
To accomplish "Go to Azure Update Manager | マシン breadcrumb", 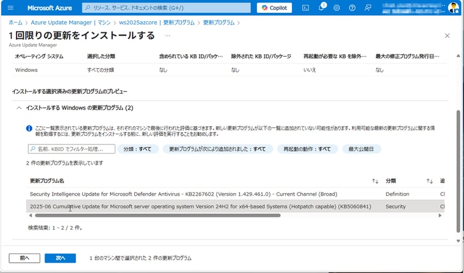I will pos(71,23).
